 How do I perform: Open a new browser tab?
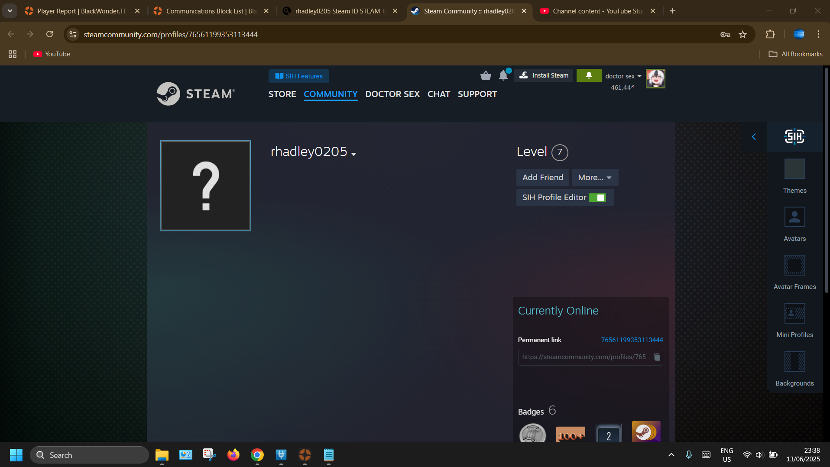[673, 11]
